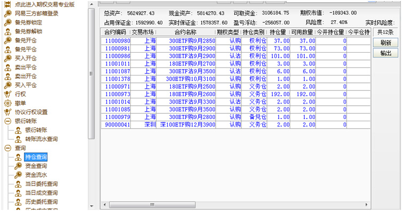This screenshot has width=402, height=211.
Task: Select 买入开仓 in sidebar
Action: click(x=26, y=58)
